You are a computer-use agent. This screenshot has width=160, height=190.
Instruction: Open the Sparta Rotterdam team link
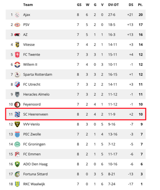pos(38,75)
